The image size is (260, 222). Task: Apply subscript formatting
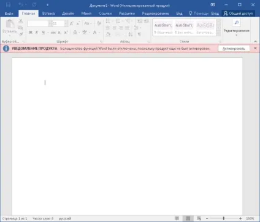[x=59, y=33]
